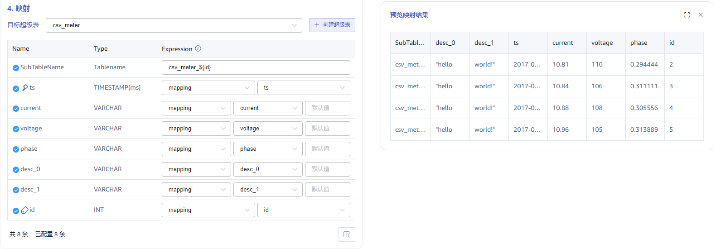Toggle the check mark for phase row
The width and height of the screenshot is (716, 249).
click(x=16, y=149)
